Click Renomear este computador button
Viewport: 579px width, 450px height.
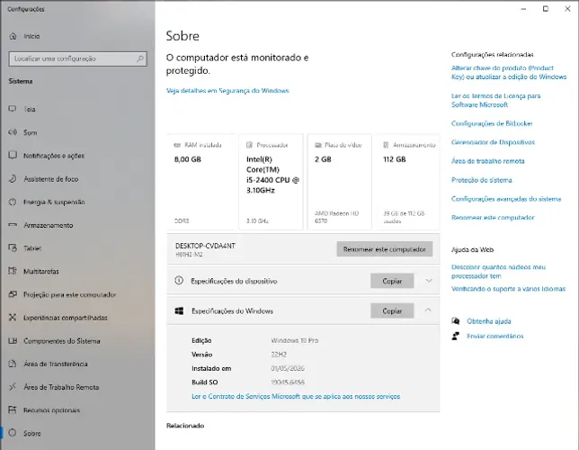tap(385, 249)
